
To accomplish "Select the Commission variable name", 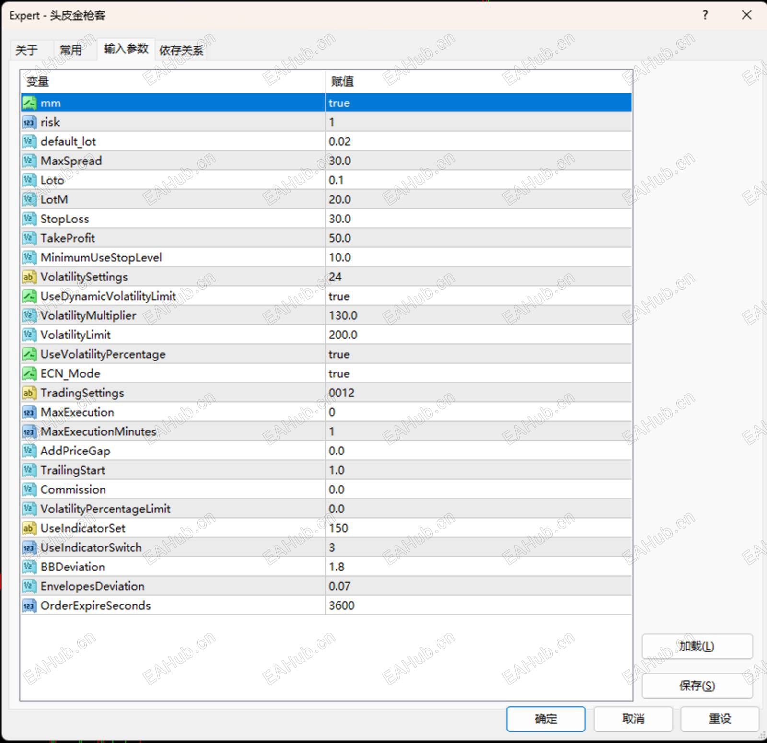I will [x=73, y=489].
